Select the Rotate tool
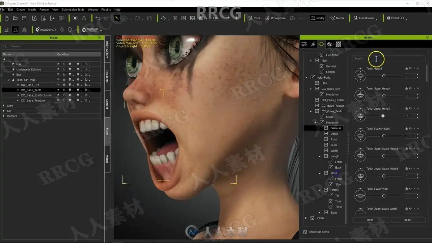Viewport: 432px width, 243px height. coord(137,18)
